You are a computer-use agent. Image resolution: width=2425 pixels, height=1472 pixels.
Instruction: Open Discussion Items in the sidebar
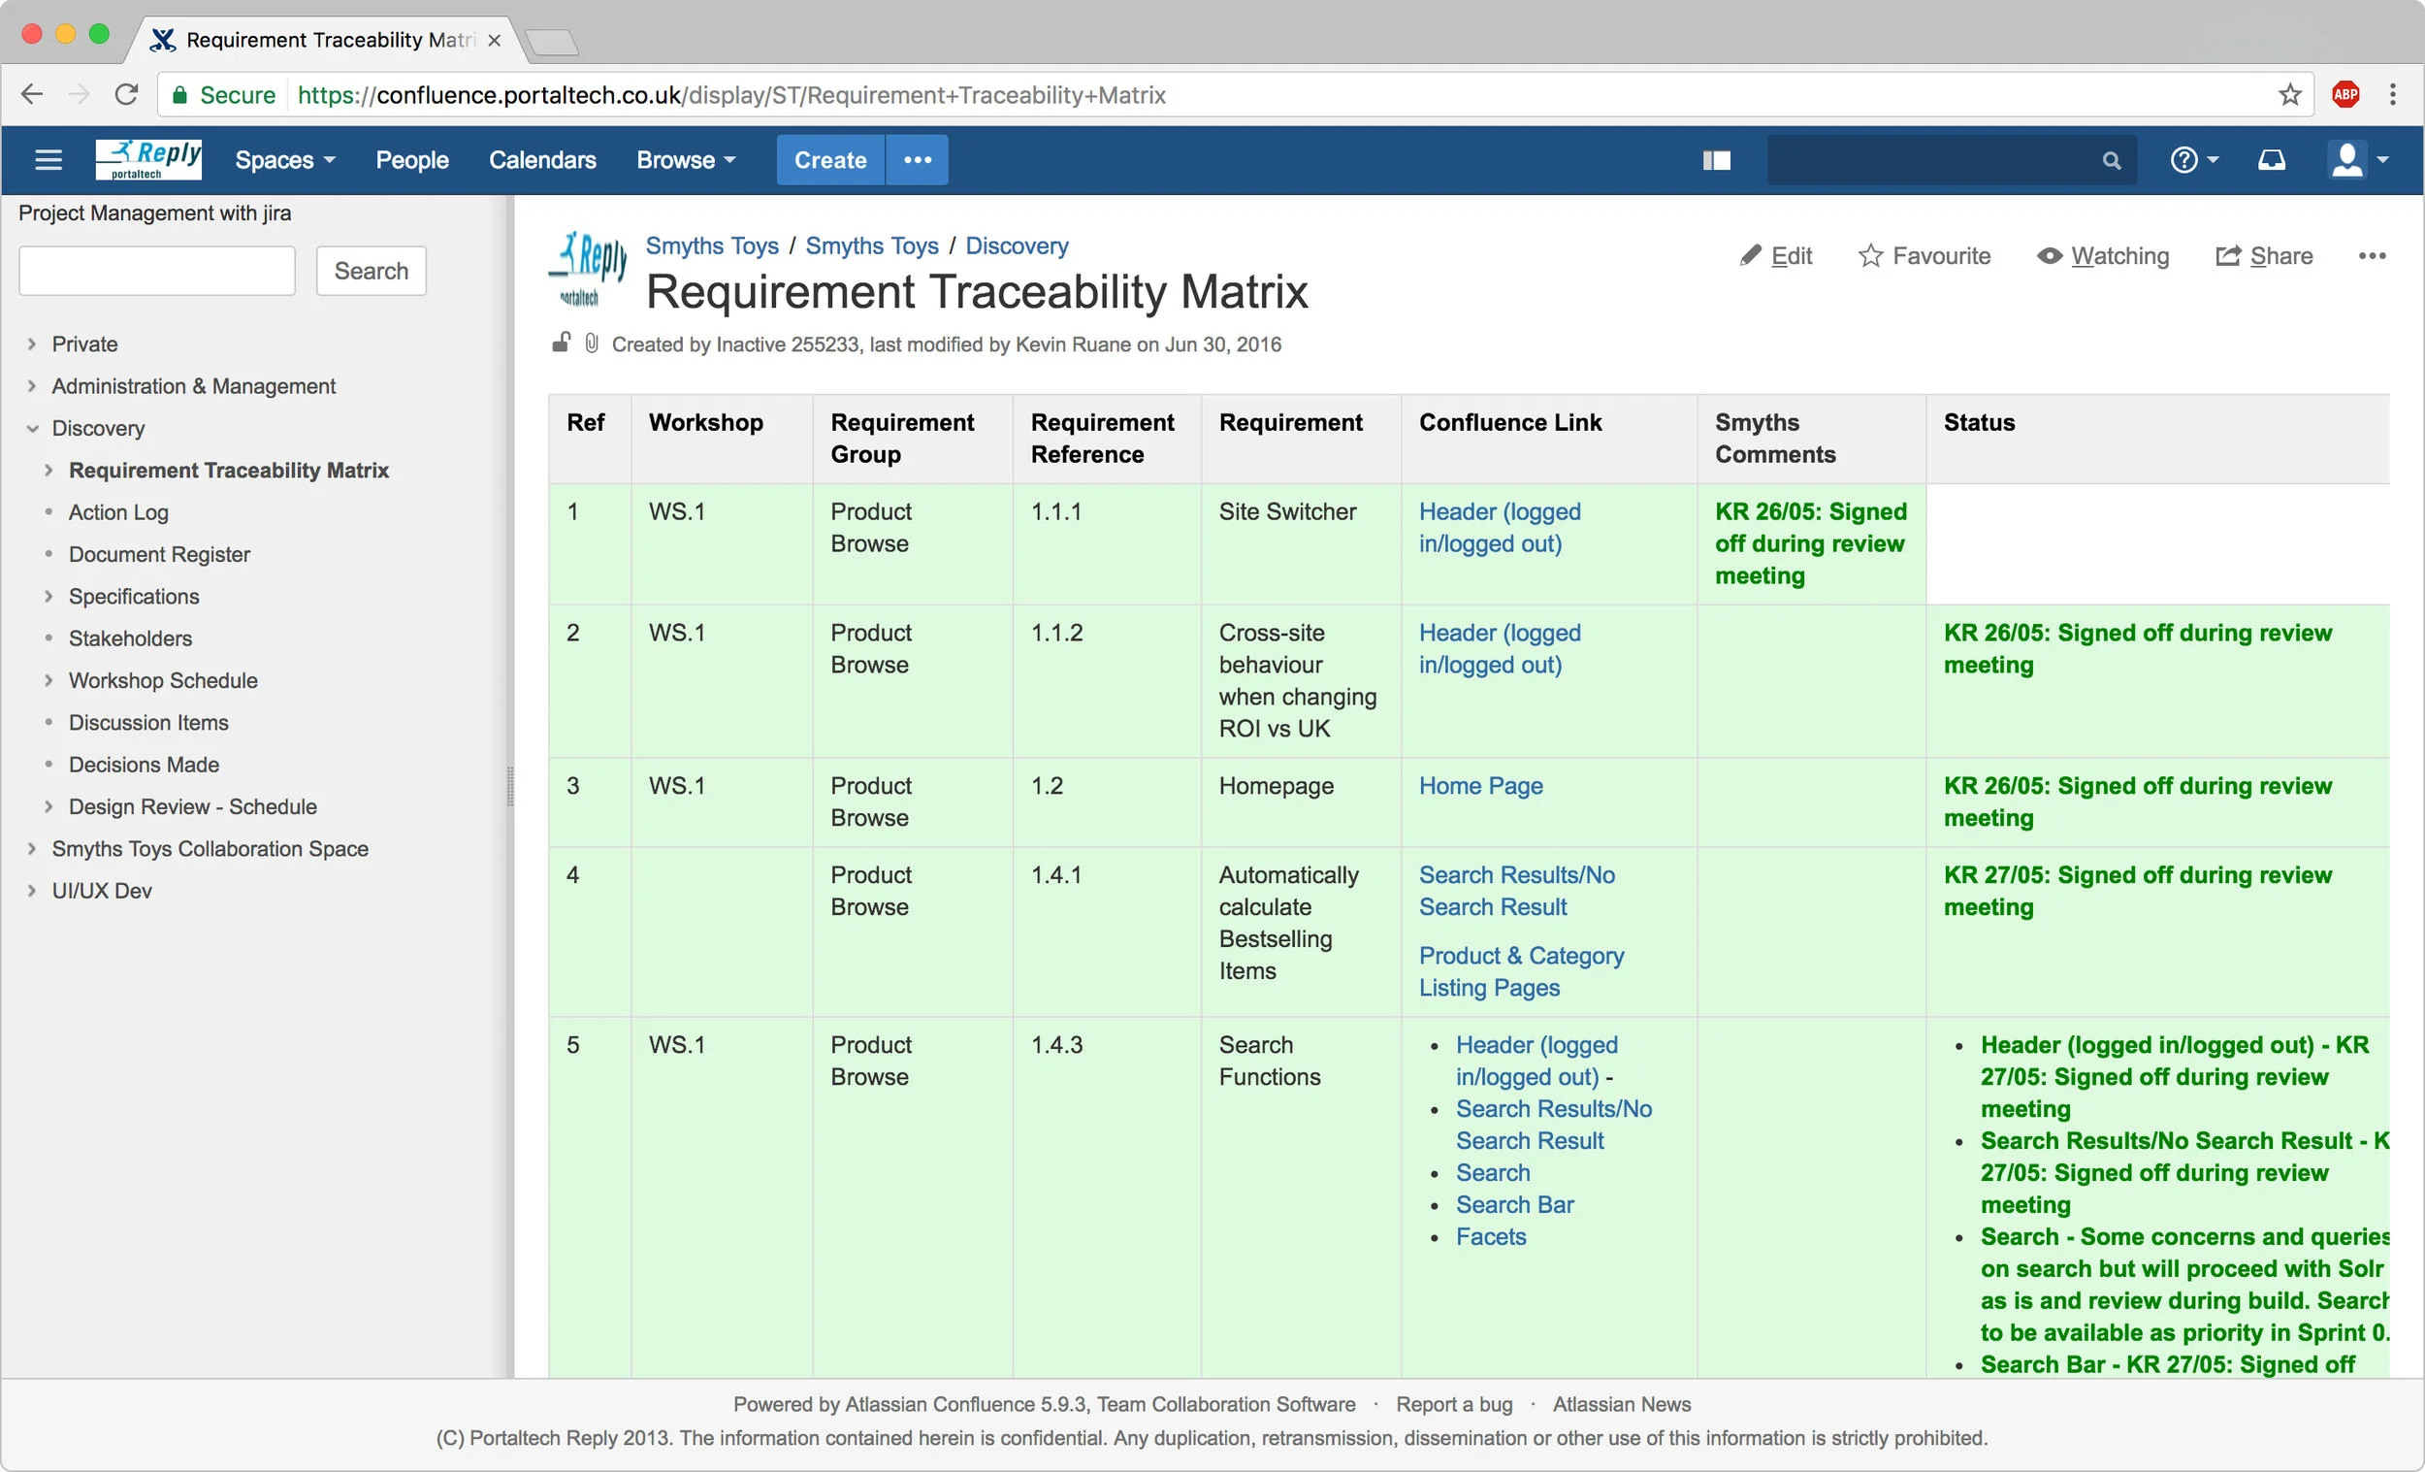[x=148, y=723]
